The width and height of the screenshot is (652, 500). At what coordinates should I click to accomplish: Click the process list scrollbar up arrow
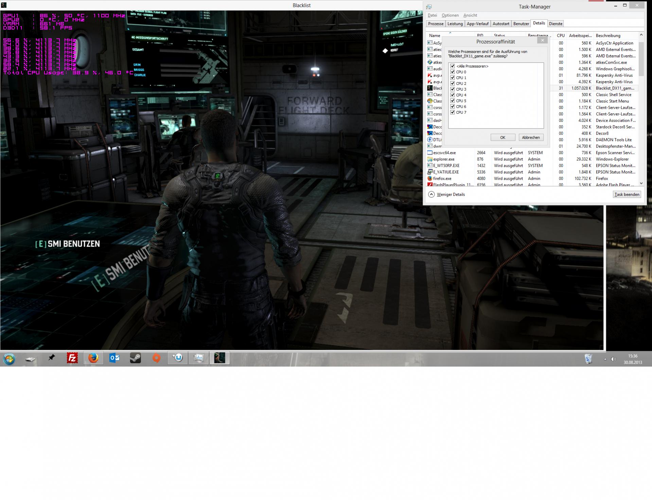pyautogui.click(x=641, y=35)
